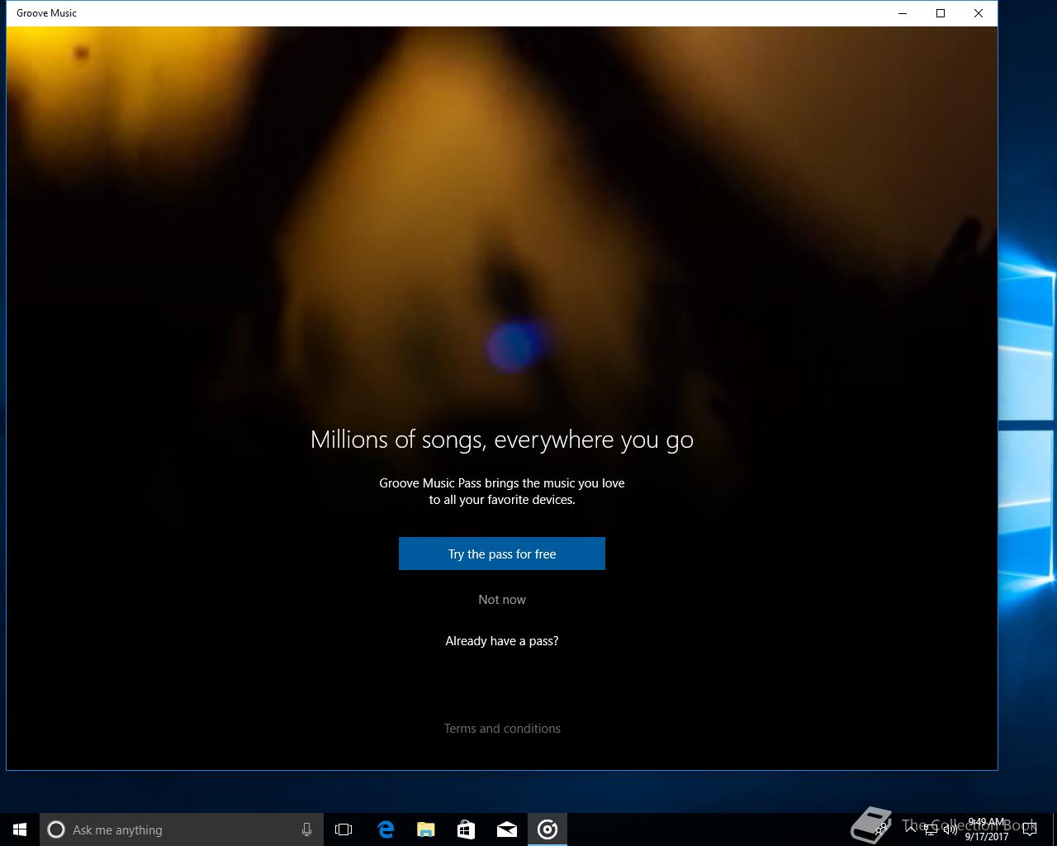Open the Terms and conditions link
The height and width of the screenshot is (846, 1057).
(x=502, y=729)
